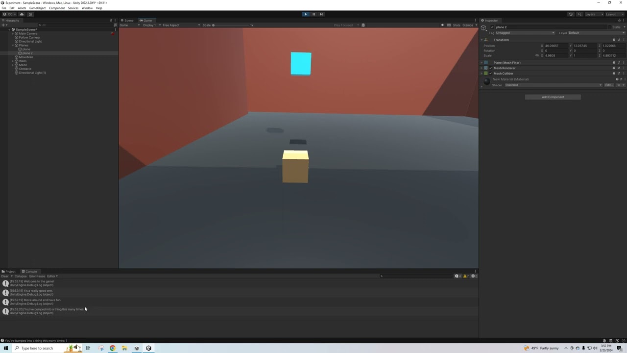Open the Layers dropdown

(x=593, y=14)
